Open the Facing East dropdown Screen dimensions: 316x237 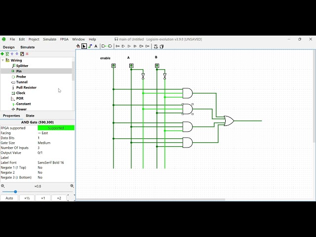(x=56, y=133)
